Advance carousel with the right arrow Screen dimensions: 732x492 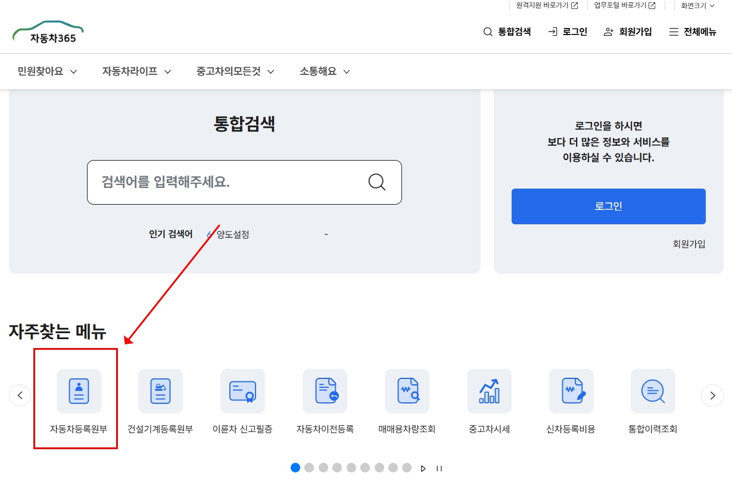(x=712, y=395)
